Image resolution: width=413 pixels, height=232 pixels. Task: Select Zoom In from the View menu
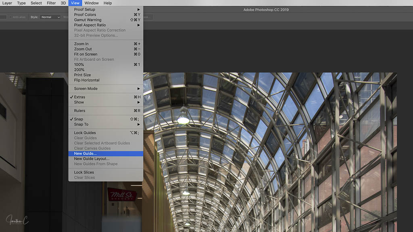pos(81,44)
